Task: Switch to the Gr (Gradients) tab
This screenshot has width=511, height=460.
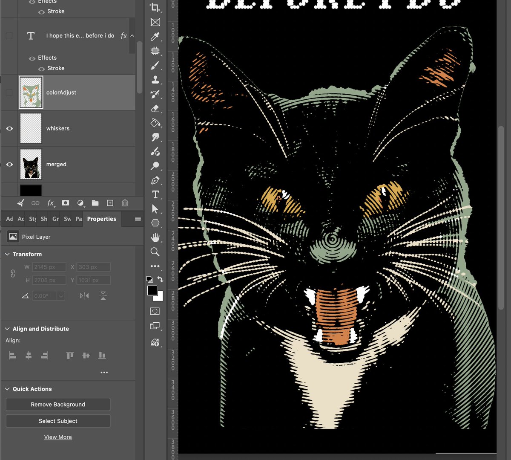Action: pyautogui.click(x=56, y=219)
